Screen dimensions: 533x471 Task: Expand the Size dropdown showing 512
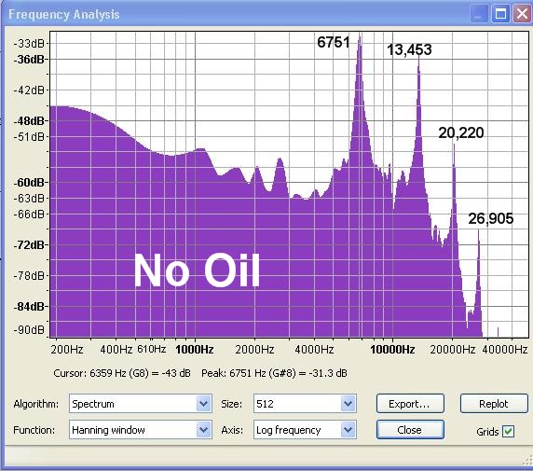click(x=348, y=404)
